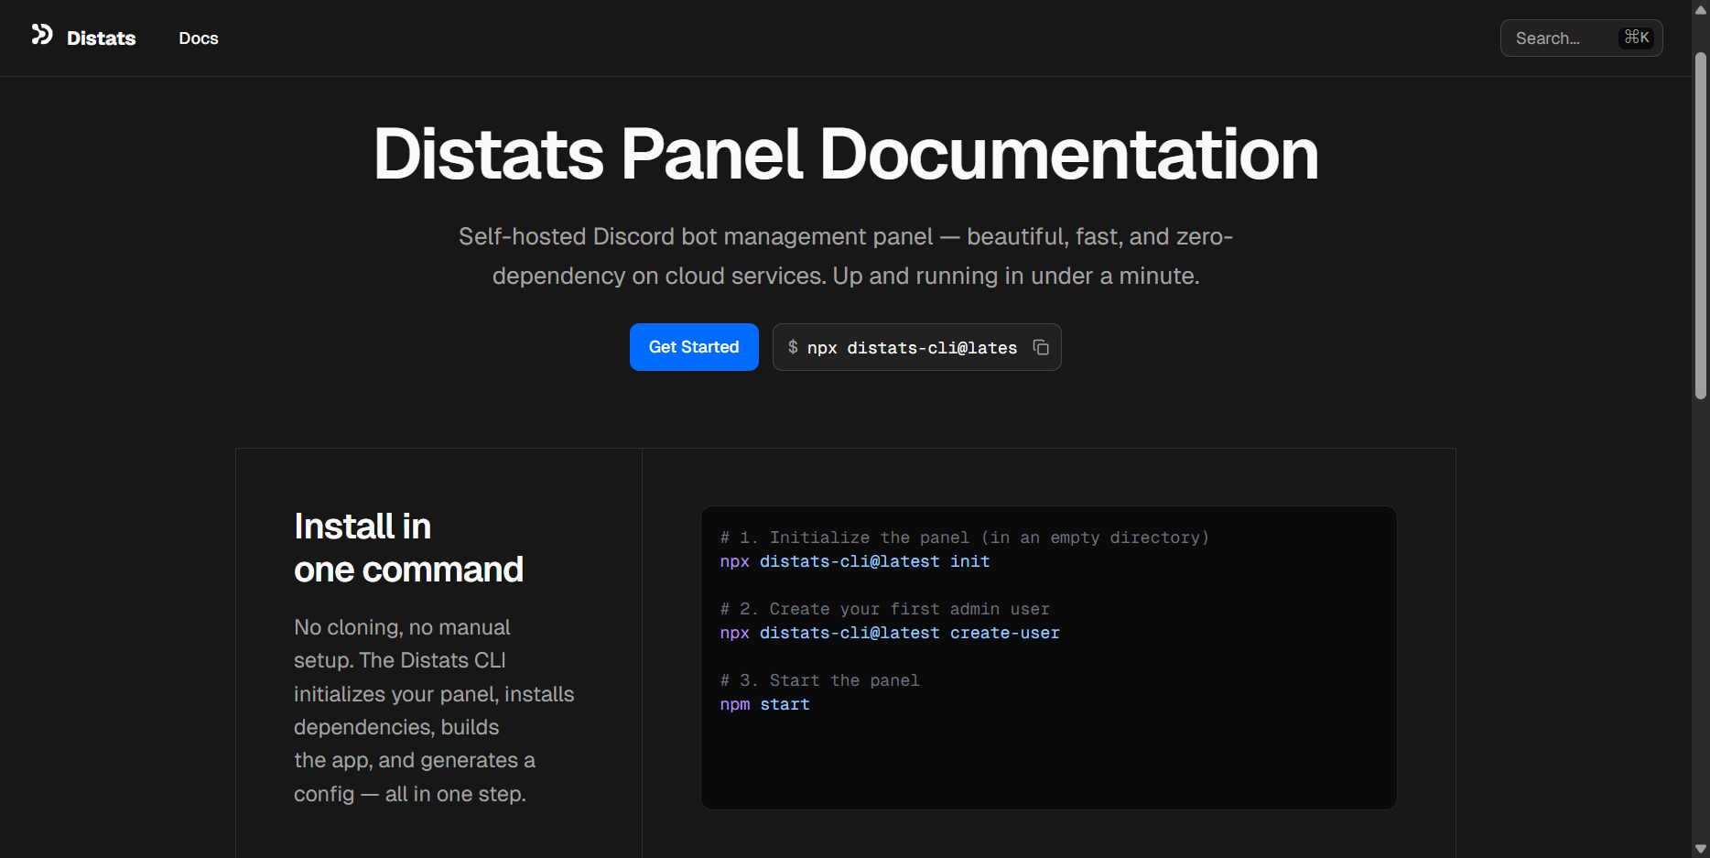Click the 'npm start' command in the code block

(764, 704)
